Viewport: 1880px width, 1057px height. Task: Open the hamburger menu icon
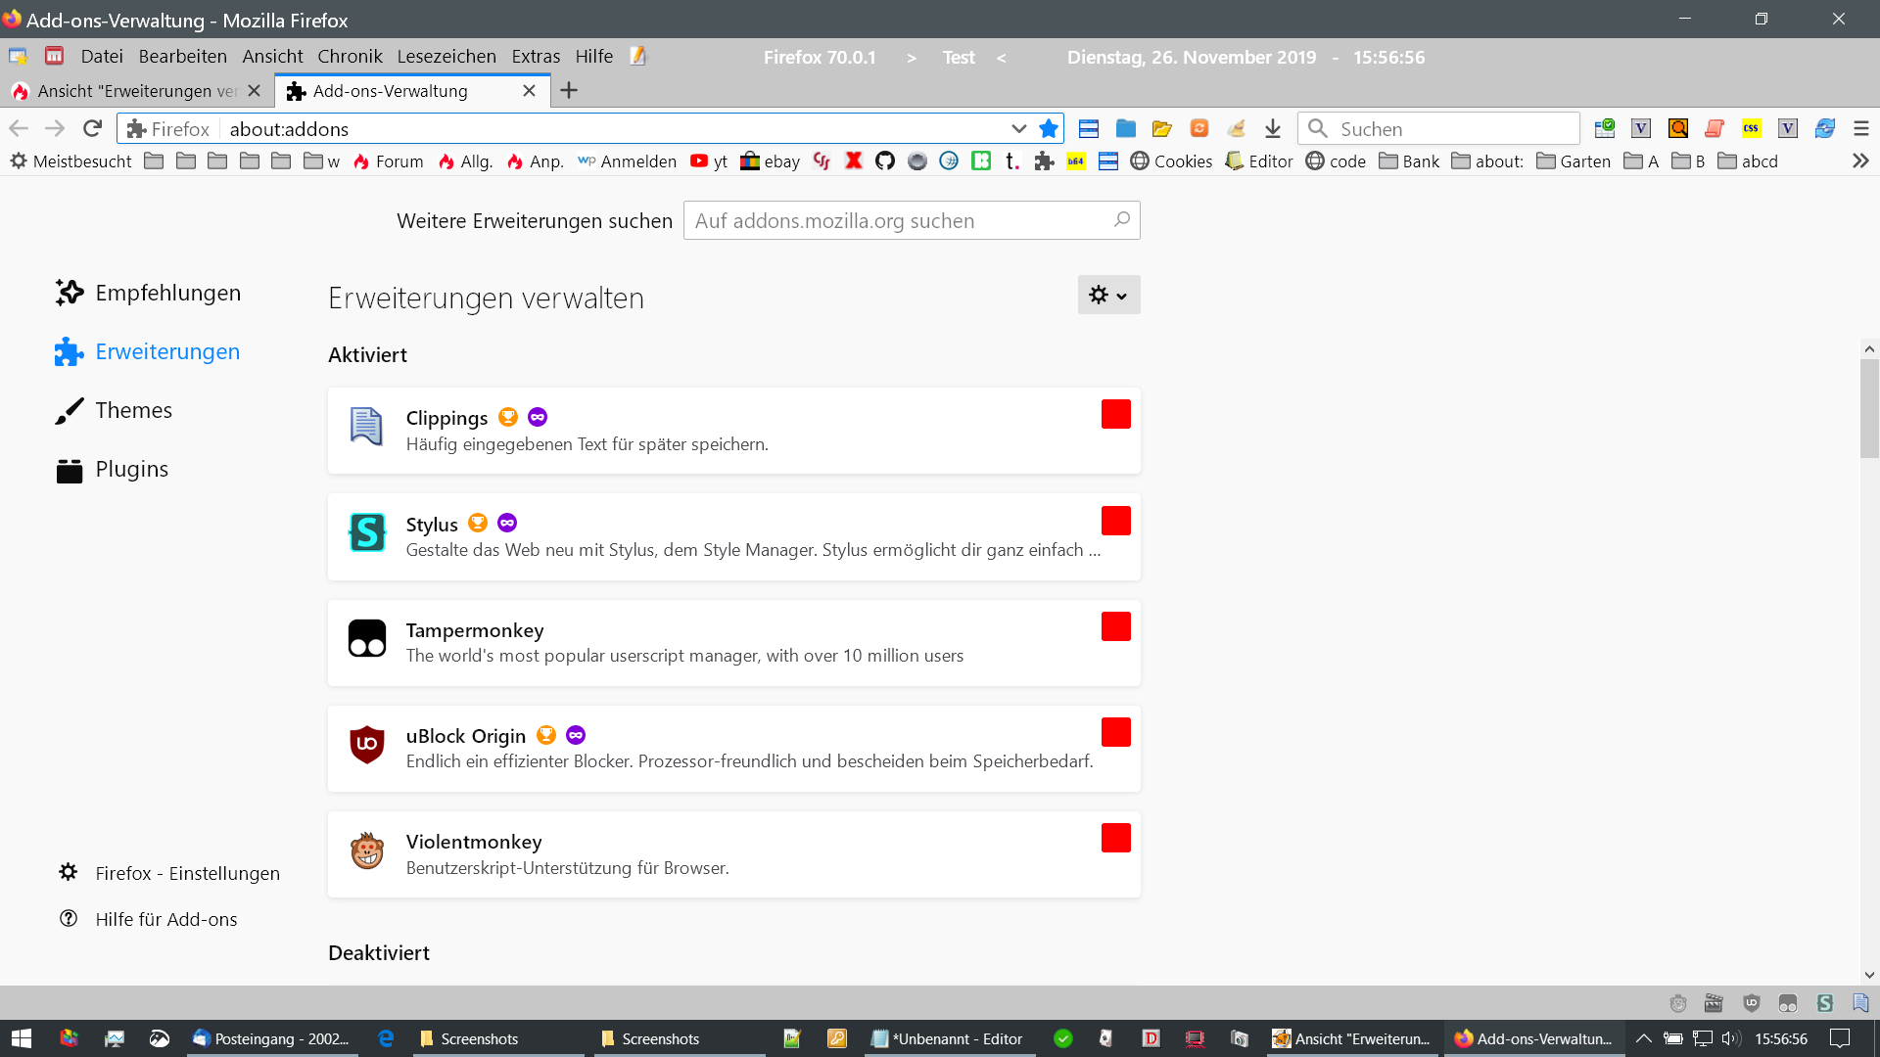click(1861, 128)
